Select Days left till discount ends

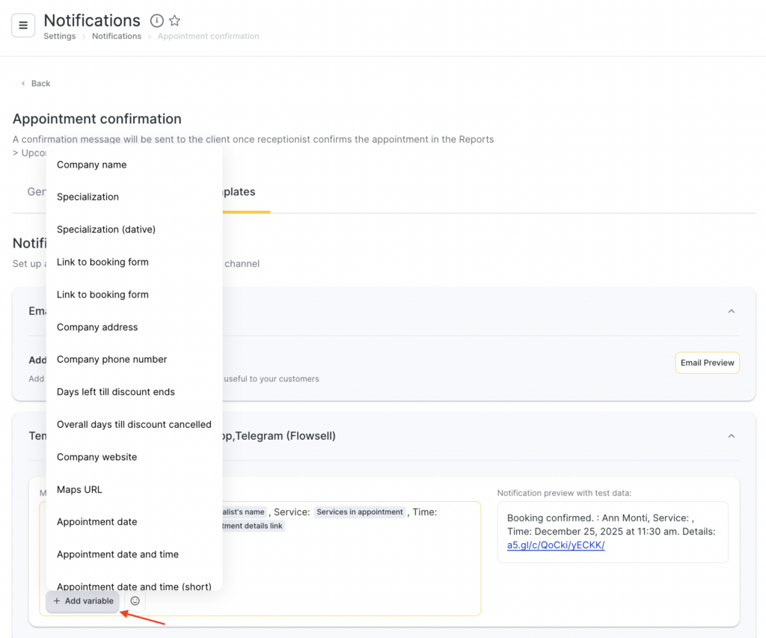116,392
